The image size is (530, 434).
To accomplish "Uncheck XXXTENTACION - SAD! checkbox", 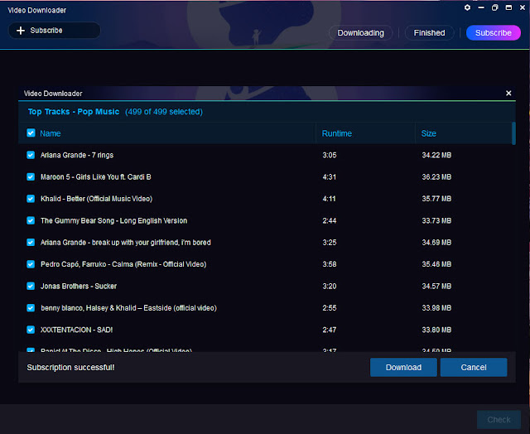I will pyautogui.click(x=31, y=330).
